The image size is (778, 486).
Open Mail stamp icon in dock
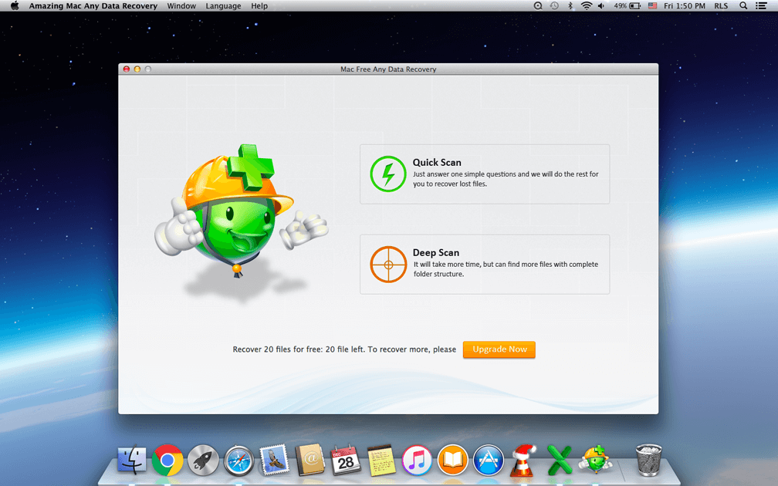click(x=275, y=461)
